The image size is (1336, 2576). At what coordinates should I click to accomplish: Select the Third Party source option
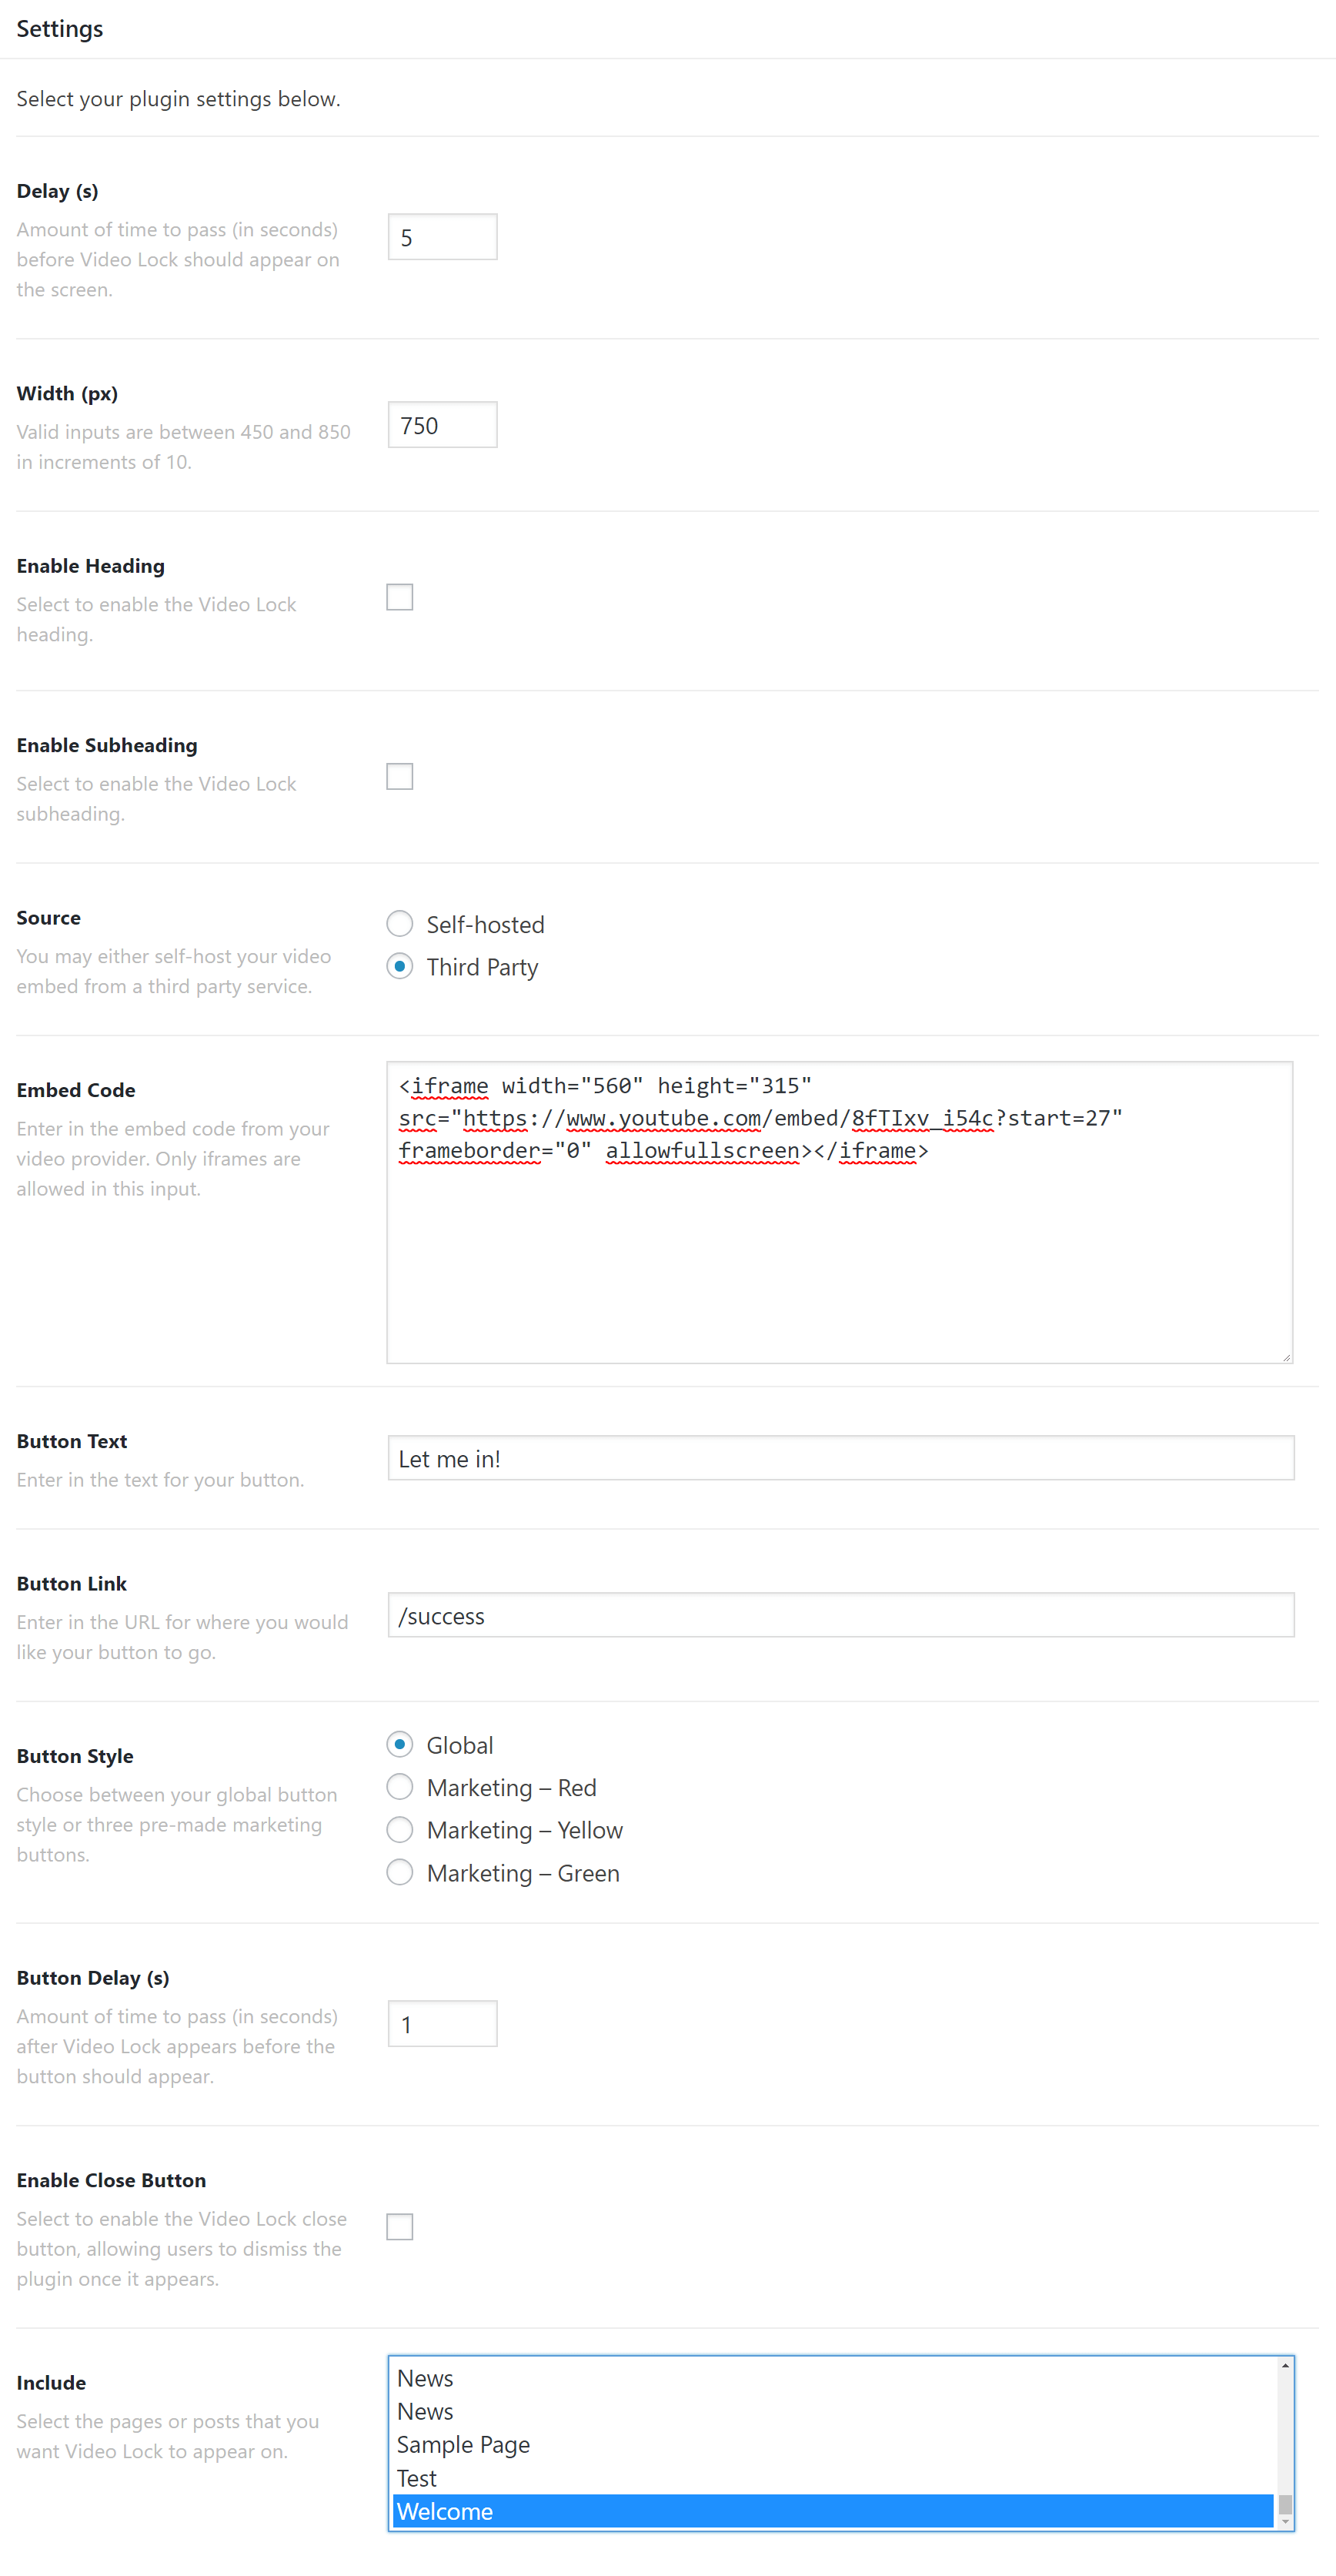(x=399, y=966)
